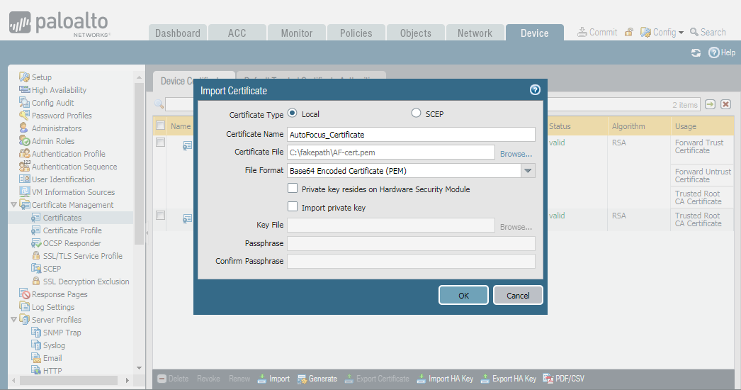Click the search magnifier icon in certificate list

(x=159, y=104)
